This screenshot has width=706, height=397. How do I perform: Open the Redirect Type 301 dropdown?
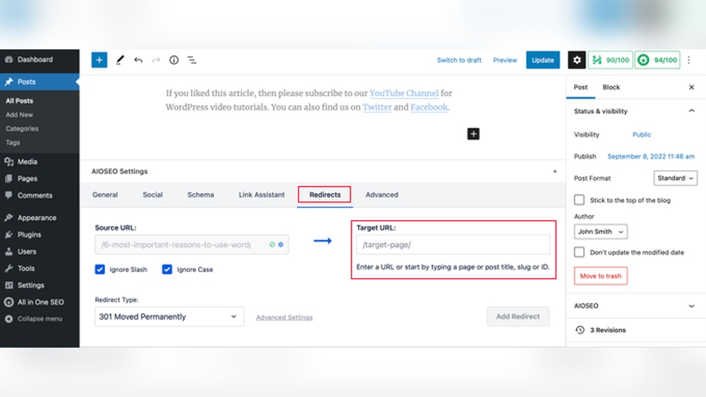pyautogui.click(x=169, y=317)
